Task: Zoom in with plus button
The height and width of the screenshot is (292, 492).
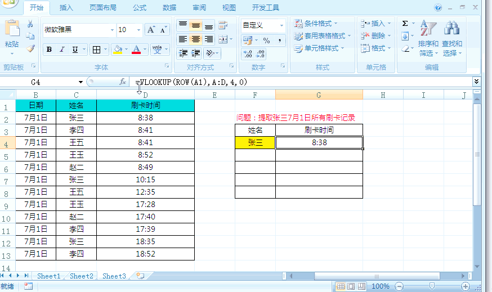Action: pyautogui.click(x=466, y=286)
